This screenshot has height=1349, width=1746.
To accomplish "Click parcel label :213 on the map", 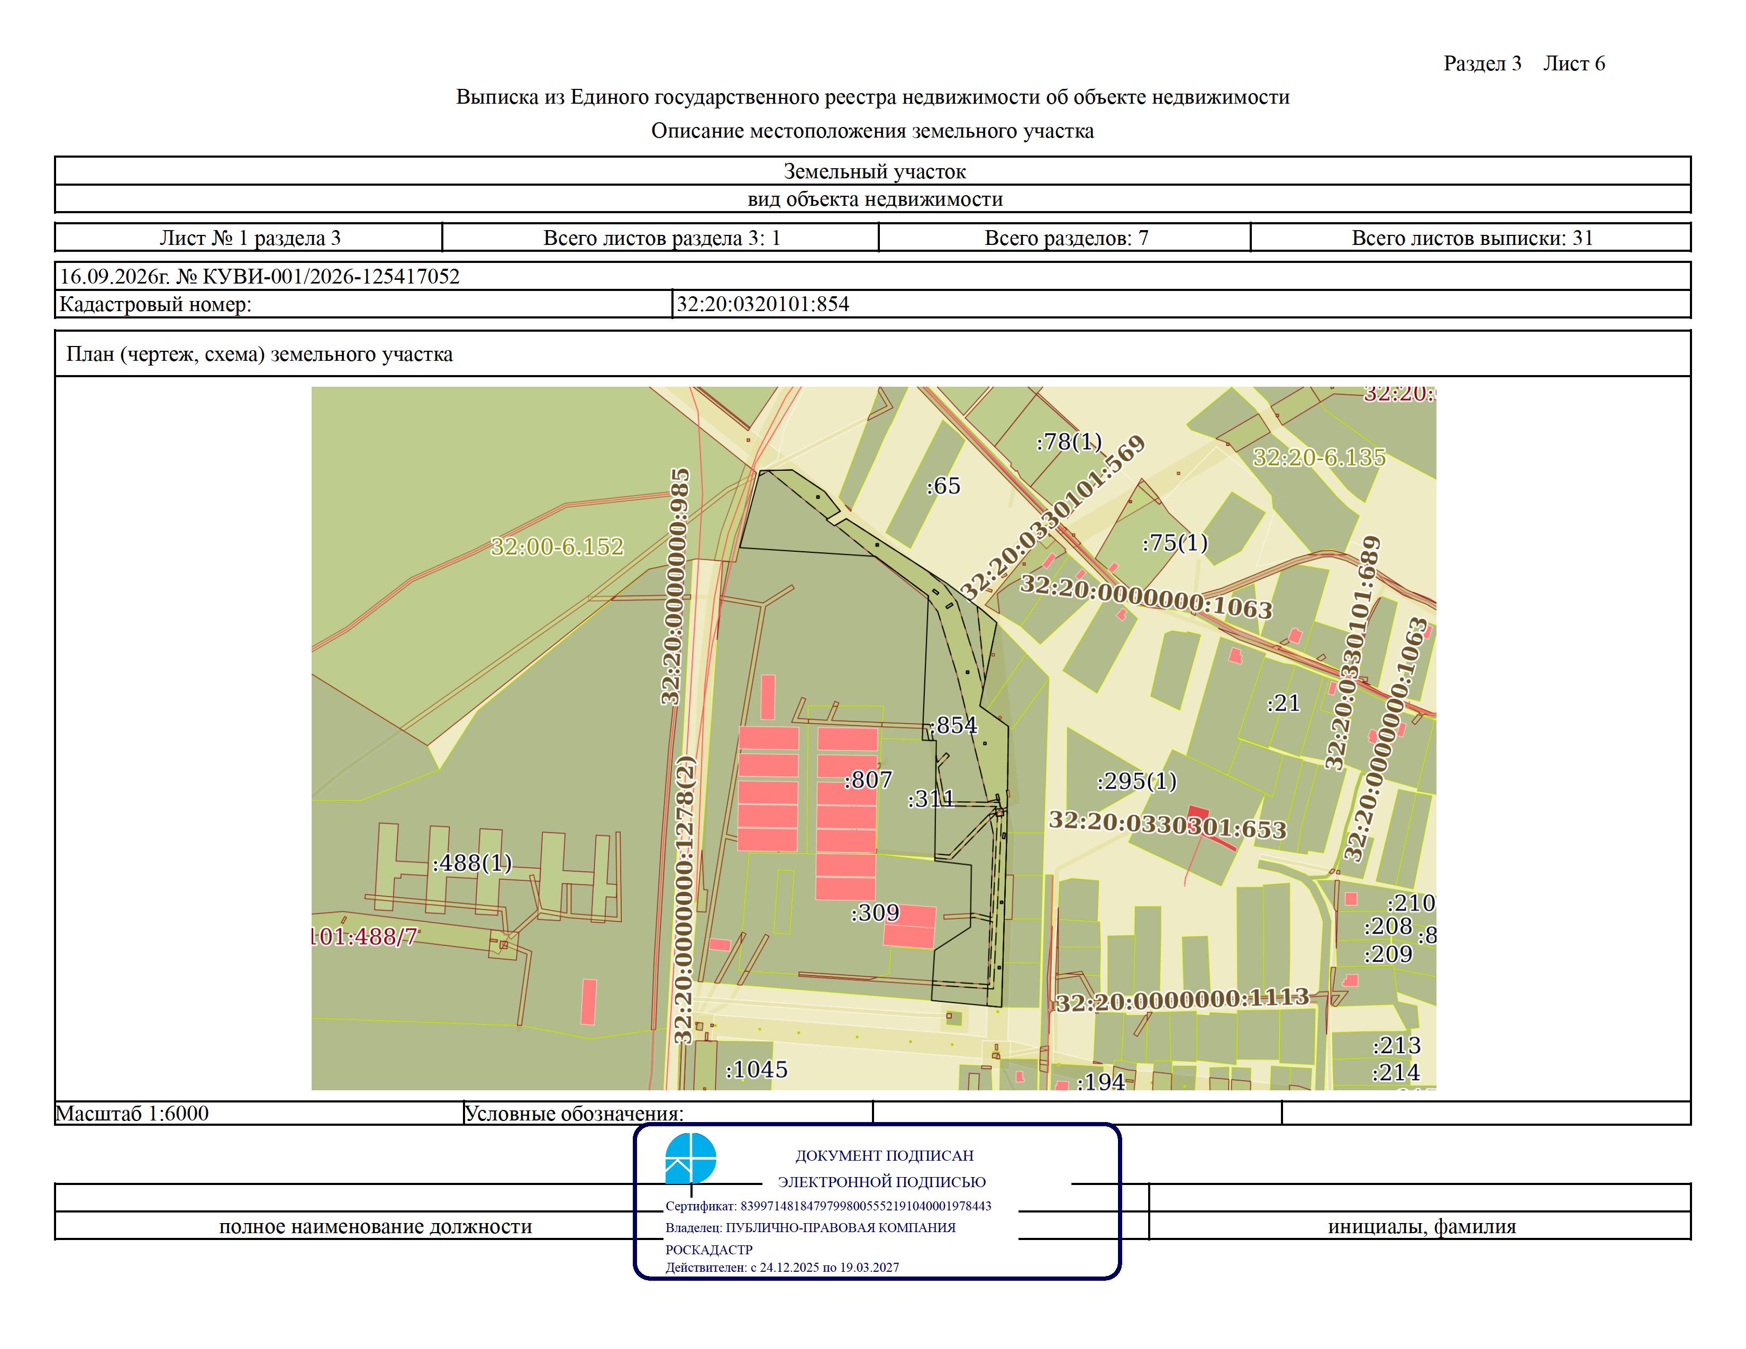I will (x=1397, y=1045).
